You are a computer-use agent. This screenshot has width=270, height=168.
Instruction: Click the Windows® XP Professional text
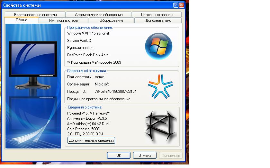tap(88, 33)
